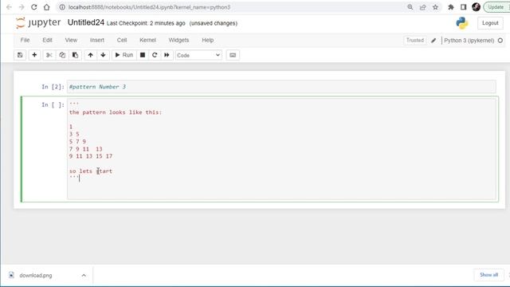Image resolution: width=510 pixels, height=287 pixels.
Task: Go back in browser history
Action: [9, 7]
